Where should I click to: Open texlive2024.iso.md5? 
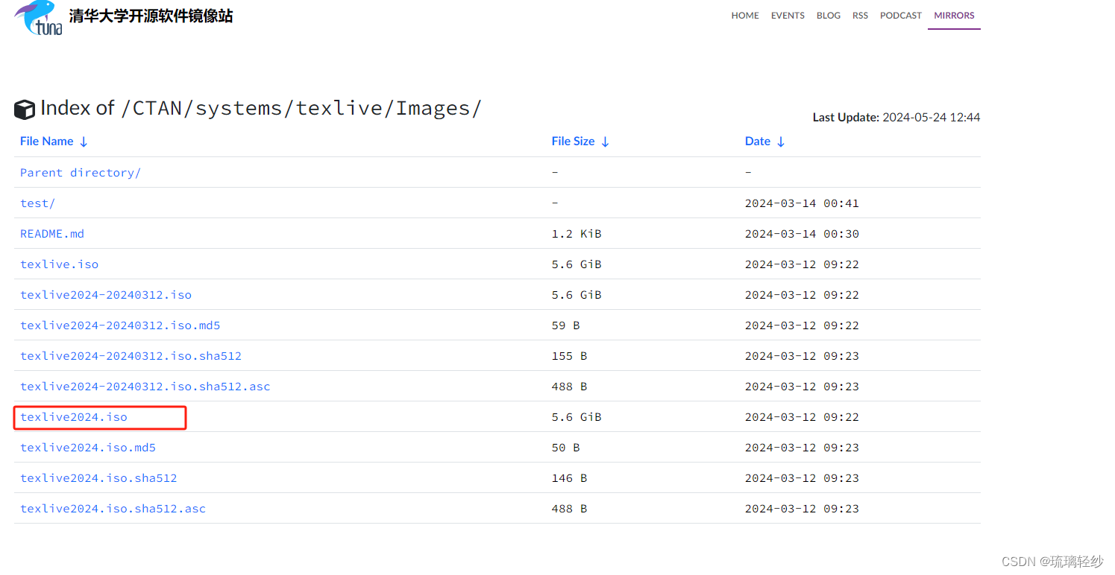tap(88, 448)
